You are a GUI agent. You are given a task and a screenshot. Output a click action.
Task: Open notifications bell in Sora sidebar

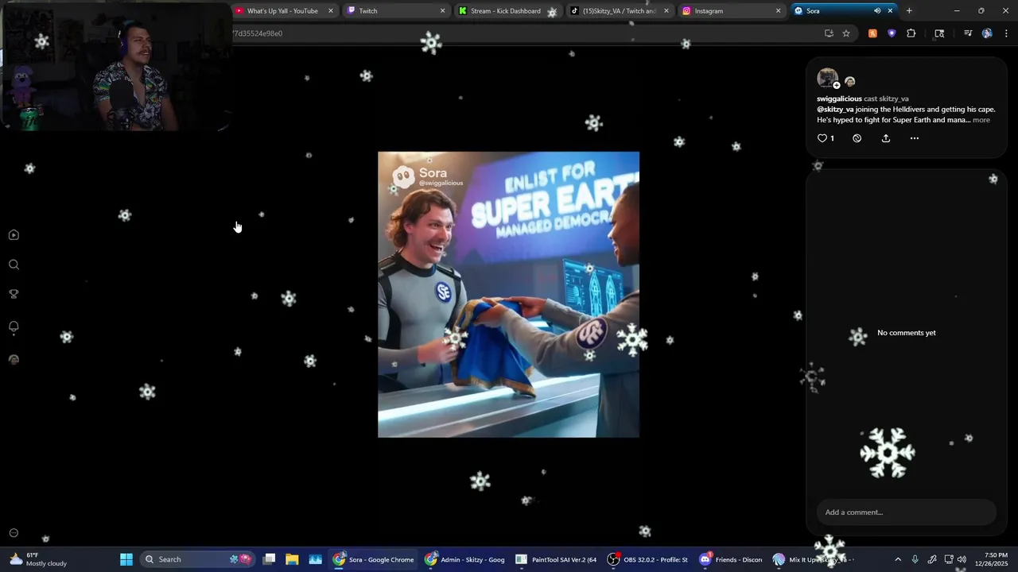click(14, 327)
